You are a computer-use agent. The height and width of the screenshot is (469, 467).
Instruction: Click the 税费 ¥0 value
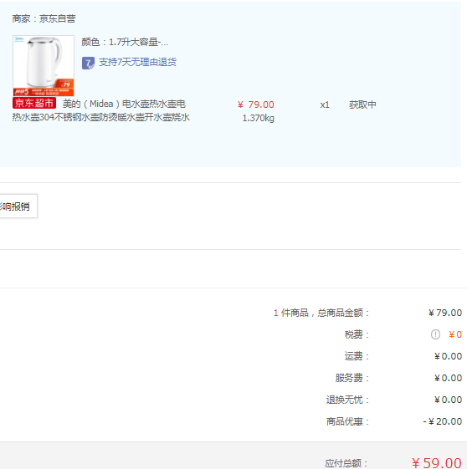click(x=455, y=334)
